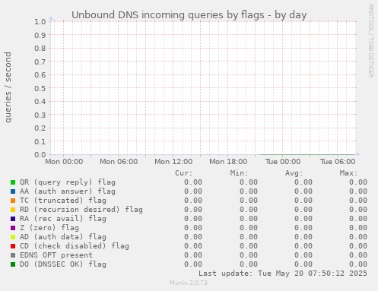
Task: Click the 'QR (query reply) flag' legend label
Action: [68, 182]
